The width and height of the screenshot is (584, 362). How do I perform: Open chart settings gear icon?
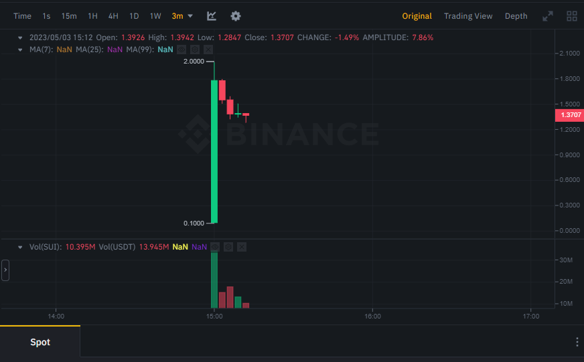click(x=235, y=16)
